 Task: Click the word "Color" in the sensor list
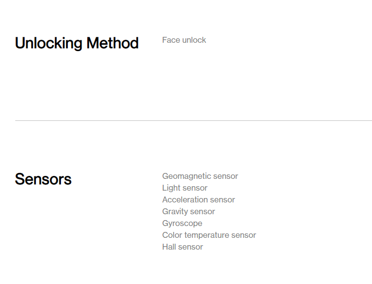[172, 235]
